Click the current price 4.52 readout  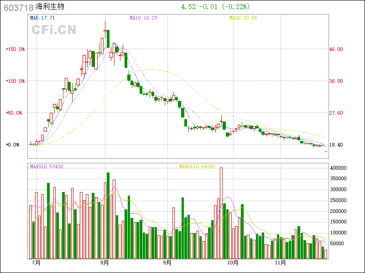pos(188,7)
